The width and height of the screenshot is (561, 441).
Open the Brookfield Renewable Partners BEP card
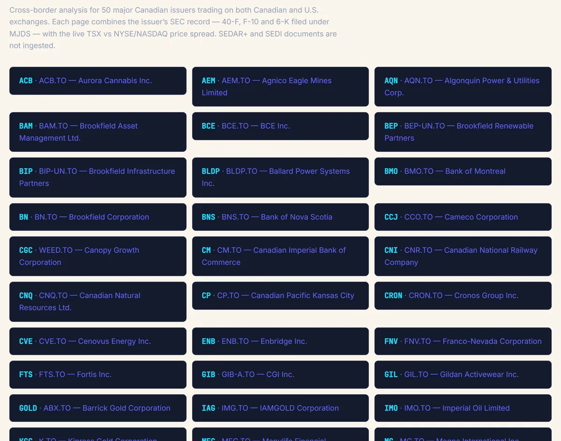point(463,132)
